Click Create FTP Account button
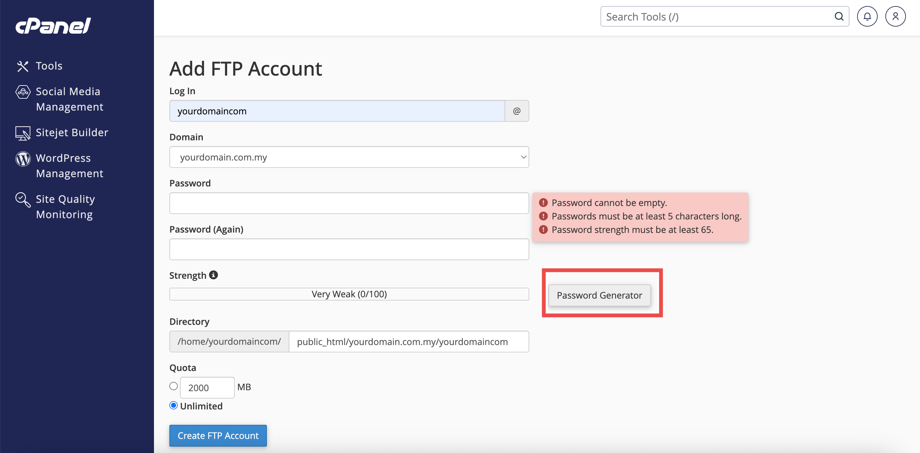920x453 pixels. point(218,435)
